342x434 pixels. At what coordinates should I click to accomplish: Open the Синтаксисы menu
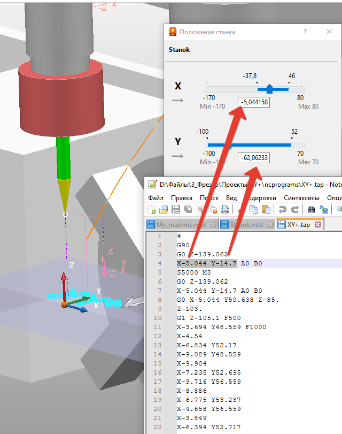(x=301, y=198)
